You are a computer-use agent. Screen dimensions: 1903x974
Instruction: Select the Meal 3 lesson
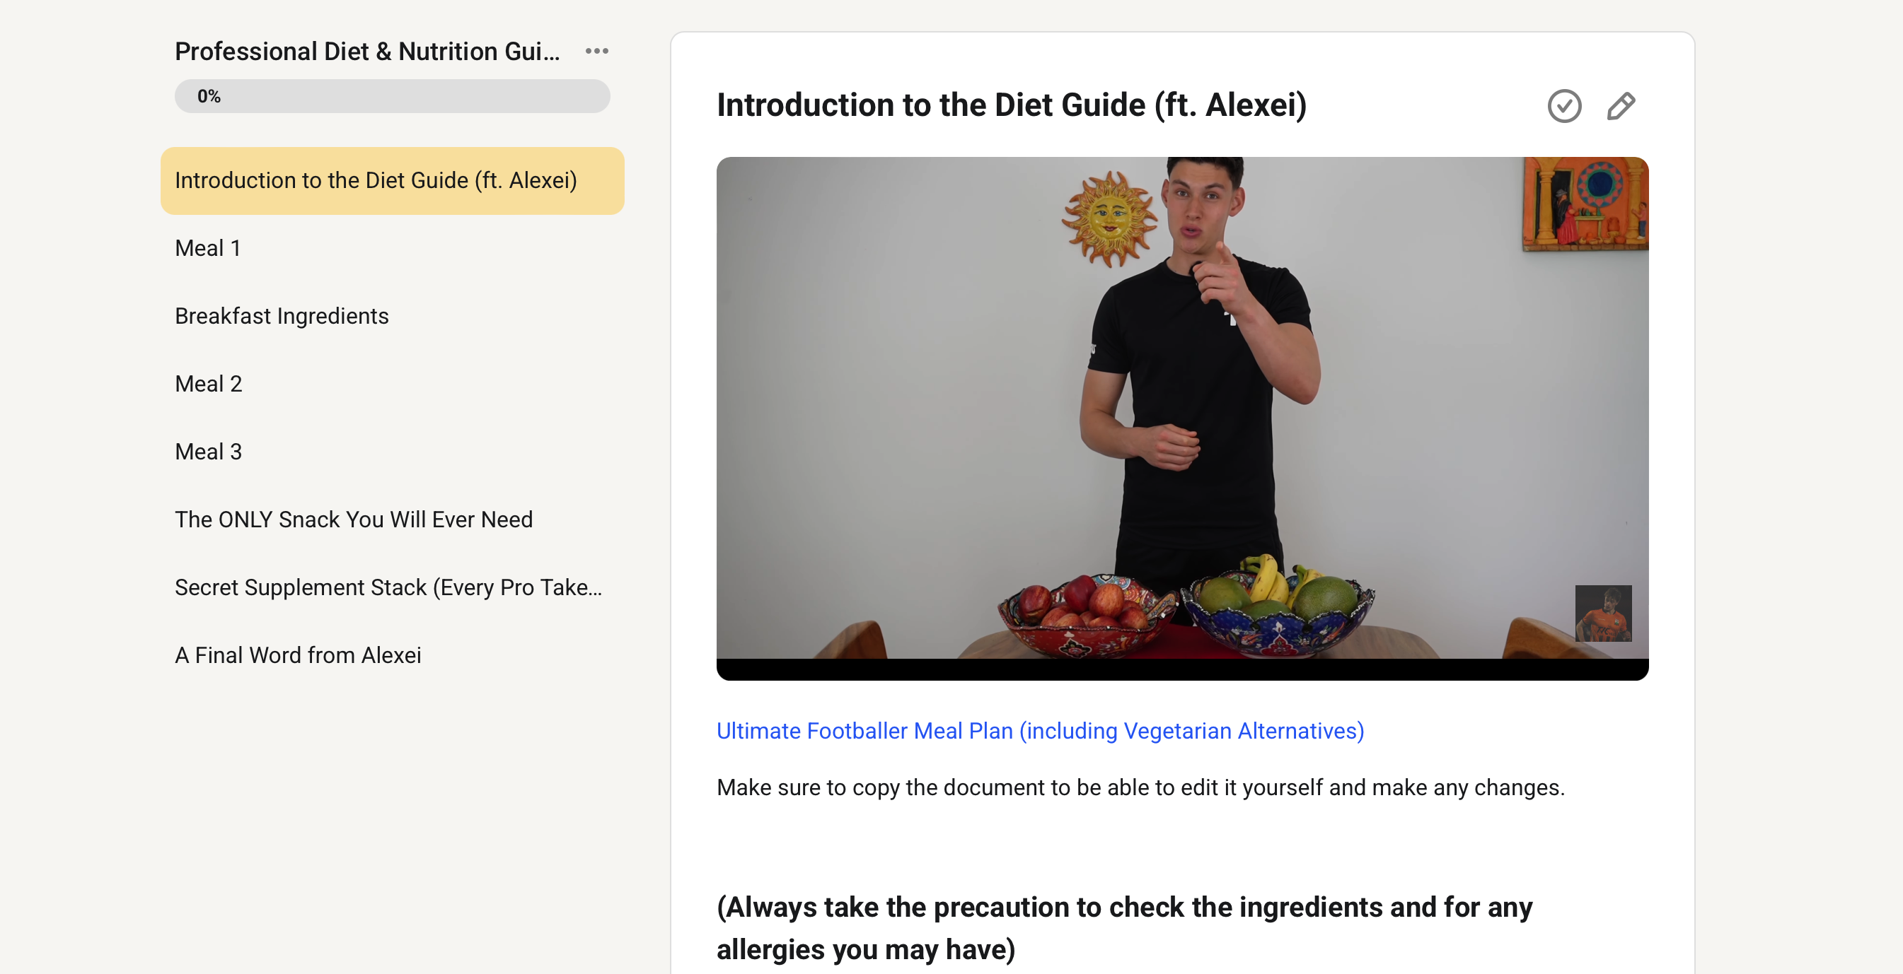[x=392, y=452]
